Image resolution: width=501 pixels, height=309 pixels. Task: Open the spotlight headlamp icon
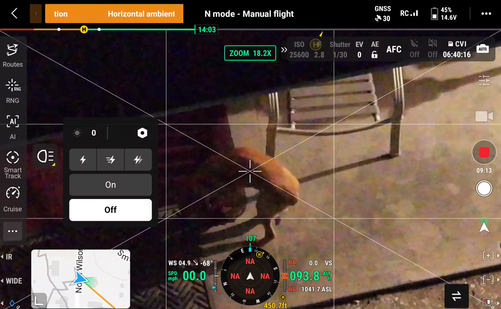coord(45,157)
